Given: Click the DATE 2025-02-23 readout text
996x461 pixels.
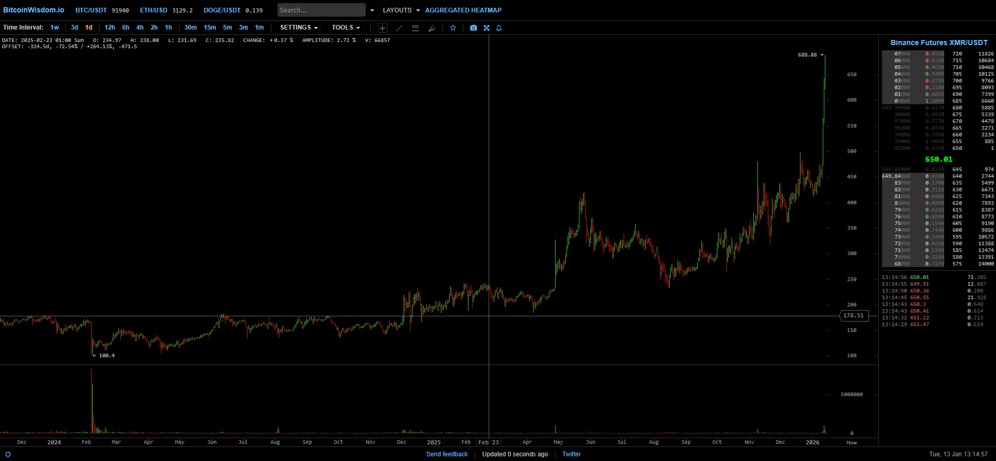Looking at the screenshot, I should point(43,40).
